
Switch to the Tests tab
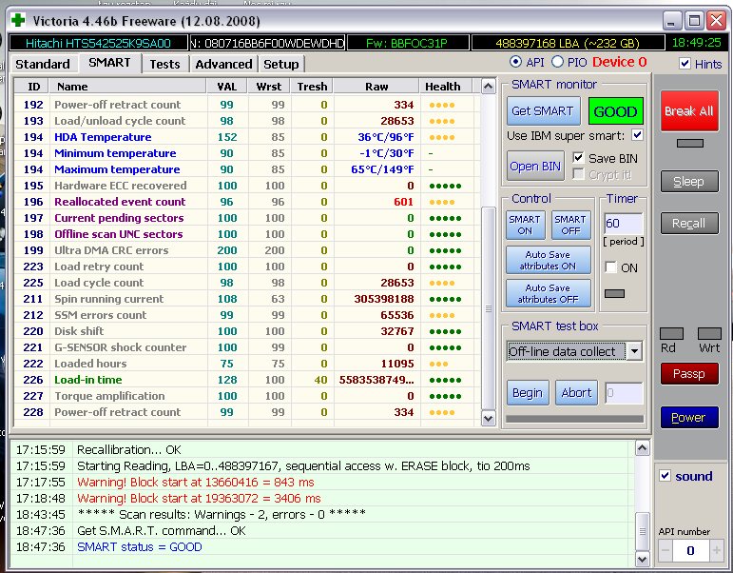coord(164,64)
